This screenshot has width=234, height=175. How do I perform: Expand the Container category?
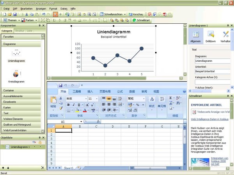(x=21, y=91)
